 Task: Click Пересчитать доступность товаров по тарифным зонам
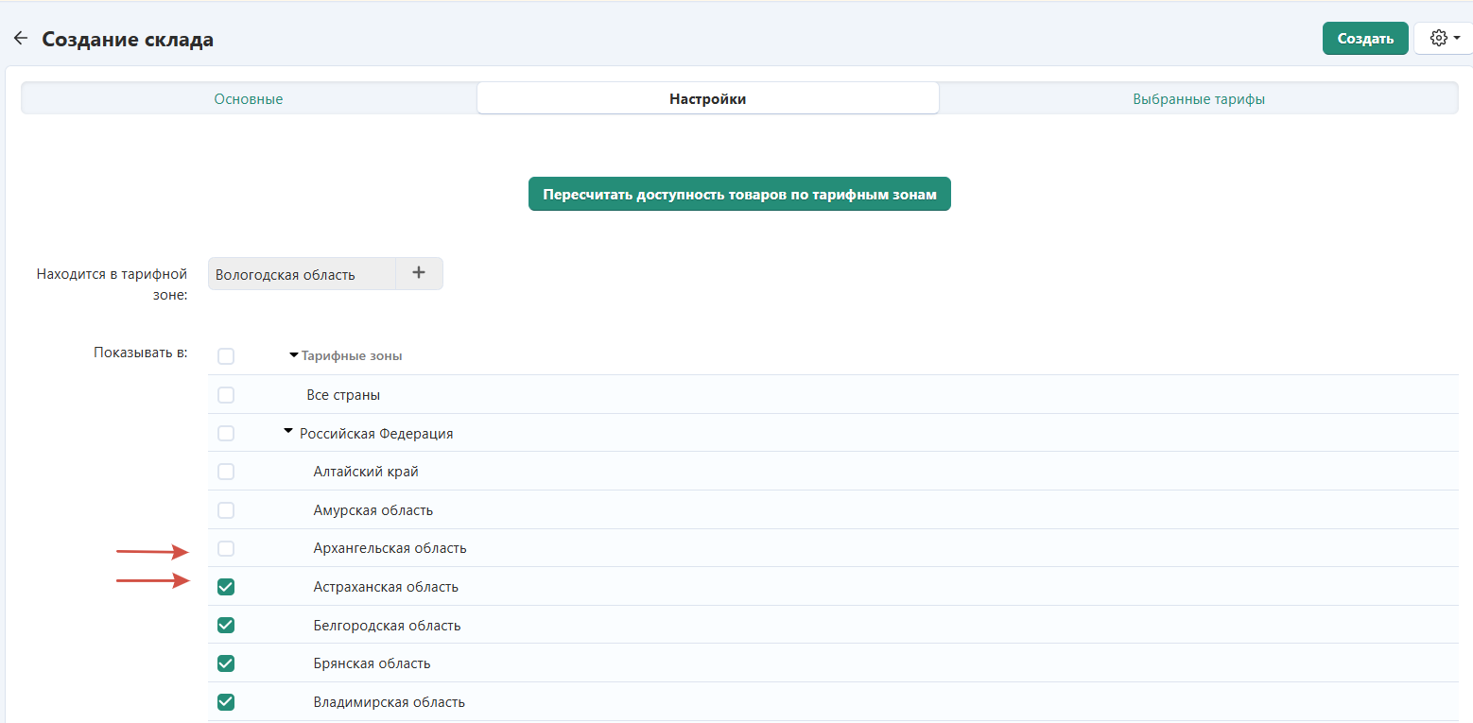(738, 194)
